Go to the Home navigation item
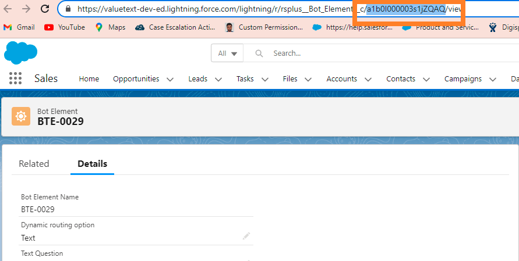 click(x=89, y=79)
